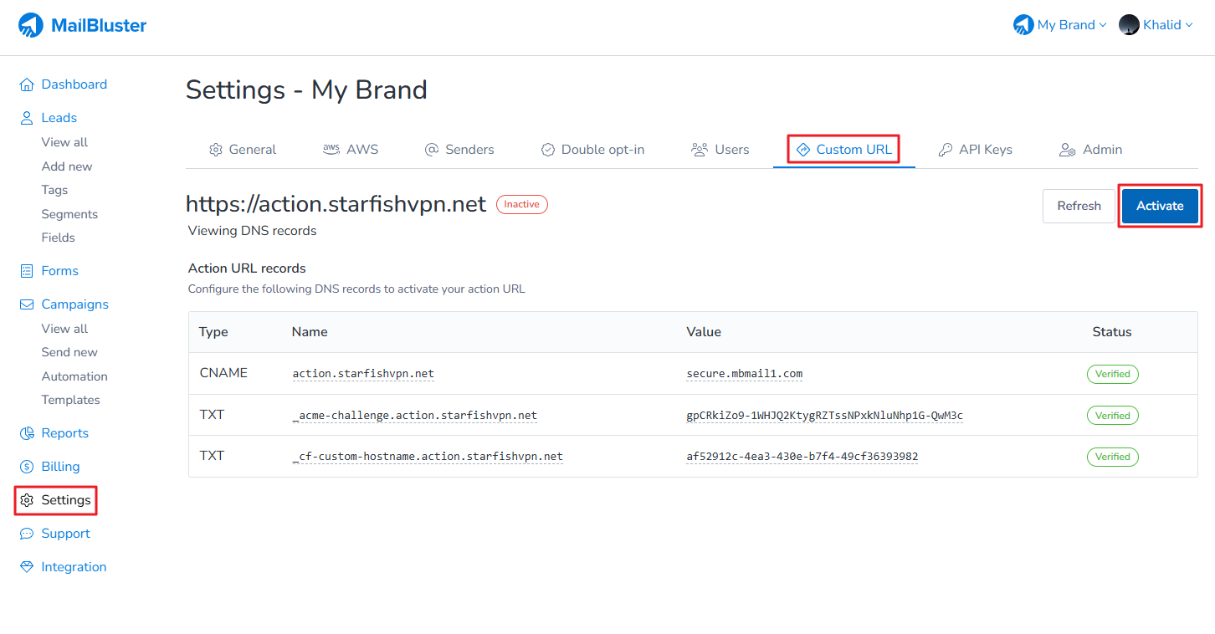
Task: Select the API Keys tab
Action: (x=975, y=150)
